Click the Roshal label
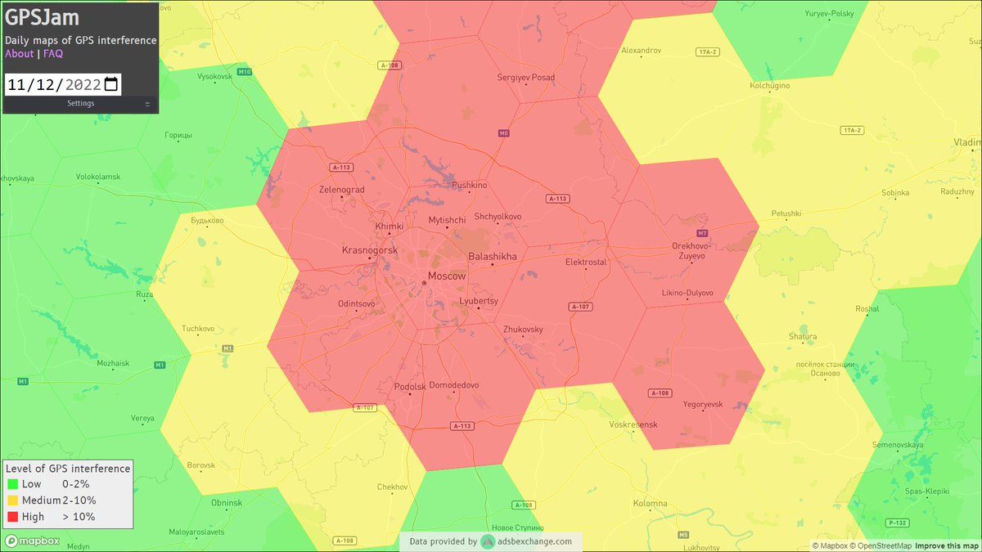 pos(867,309)
